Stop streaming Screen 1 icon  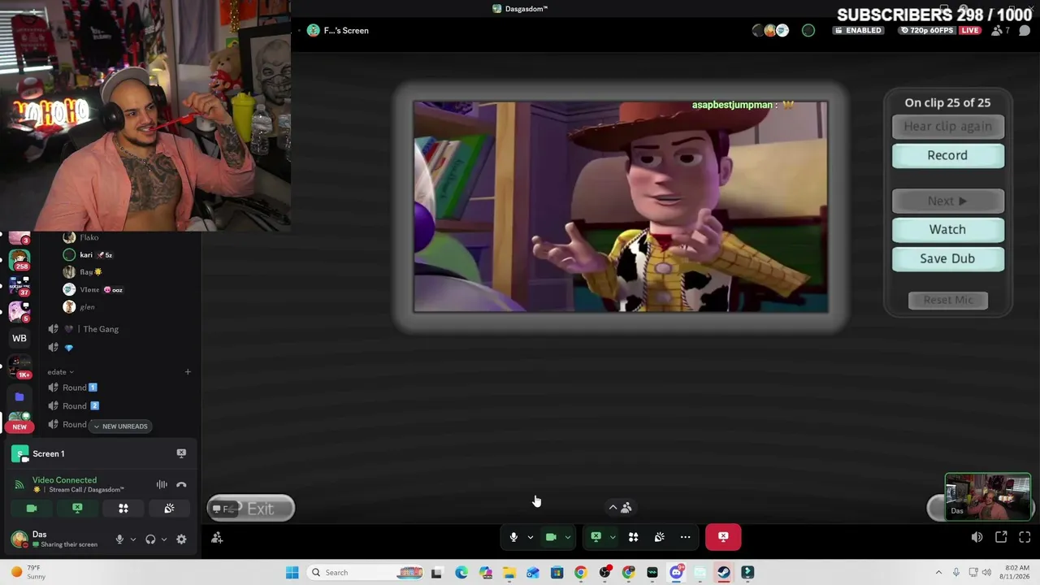tap(181, 453)
